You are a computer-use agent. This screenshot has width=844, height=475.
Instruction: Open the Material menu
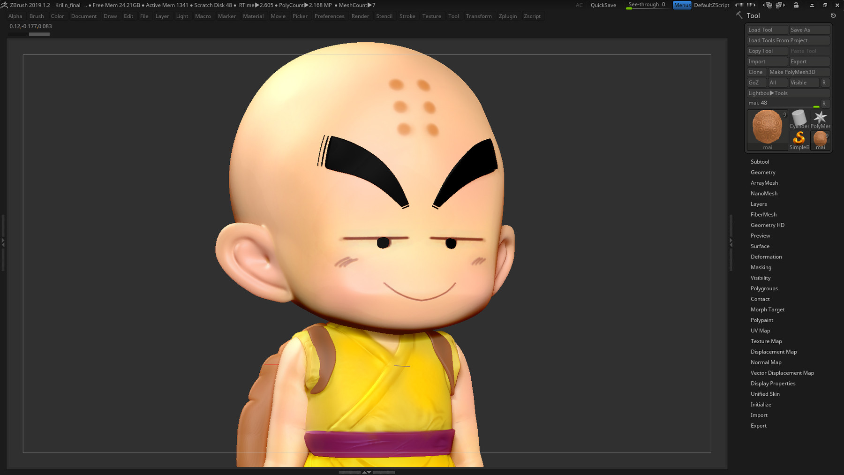pyautogui.click(x=253, y=16)
